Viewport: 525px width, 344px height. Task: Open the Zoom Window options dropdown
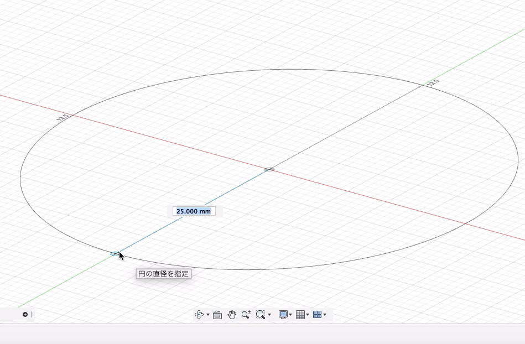tap(269, 315)
